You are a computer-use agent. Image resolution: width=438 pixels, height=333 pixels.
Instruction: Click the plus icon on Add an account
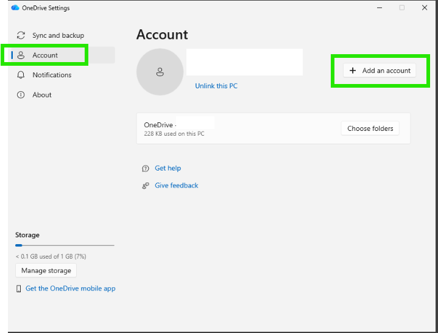click(x=353, y=71)
